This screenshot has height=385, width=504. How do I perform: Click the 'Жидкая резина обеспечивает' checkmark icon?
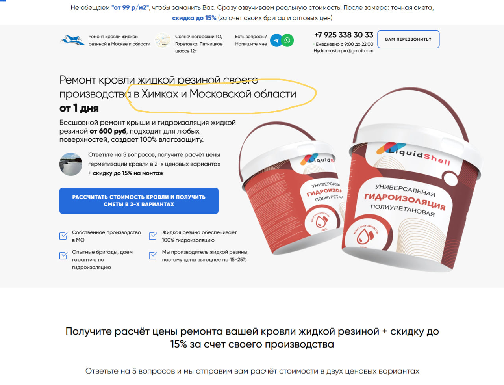[x=153, y=236]
